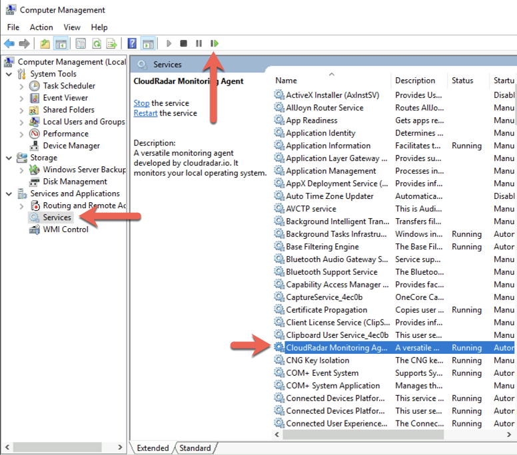Click the Pause Service toolbar button
This screenshot has width=517, height=455.
point(199,44)
